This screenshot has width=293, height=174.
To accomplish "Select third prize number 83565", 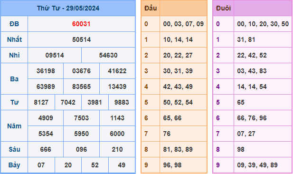I will pos(82,87).
